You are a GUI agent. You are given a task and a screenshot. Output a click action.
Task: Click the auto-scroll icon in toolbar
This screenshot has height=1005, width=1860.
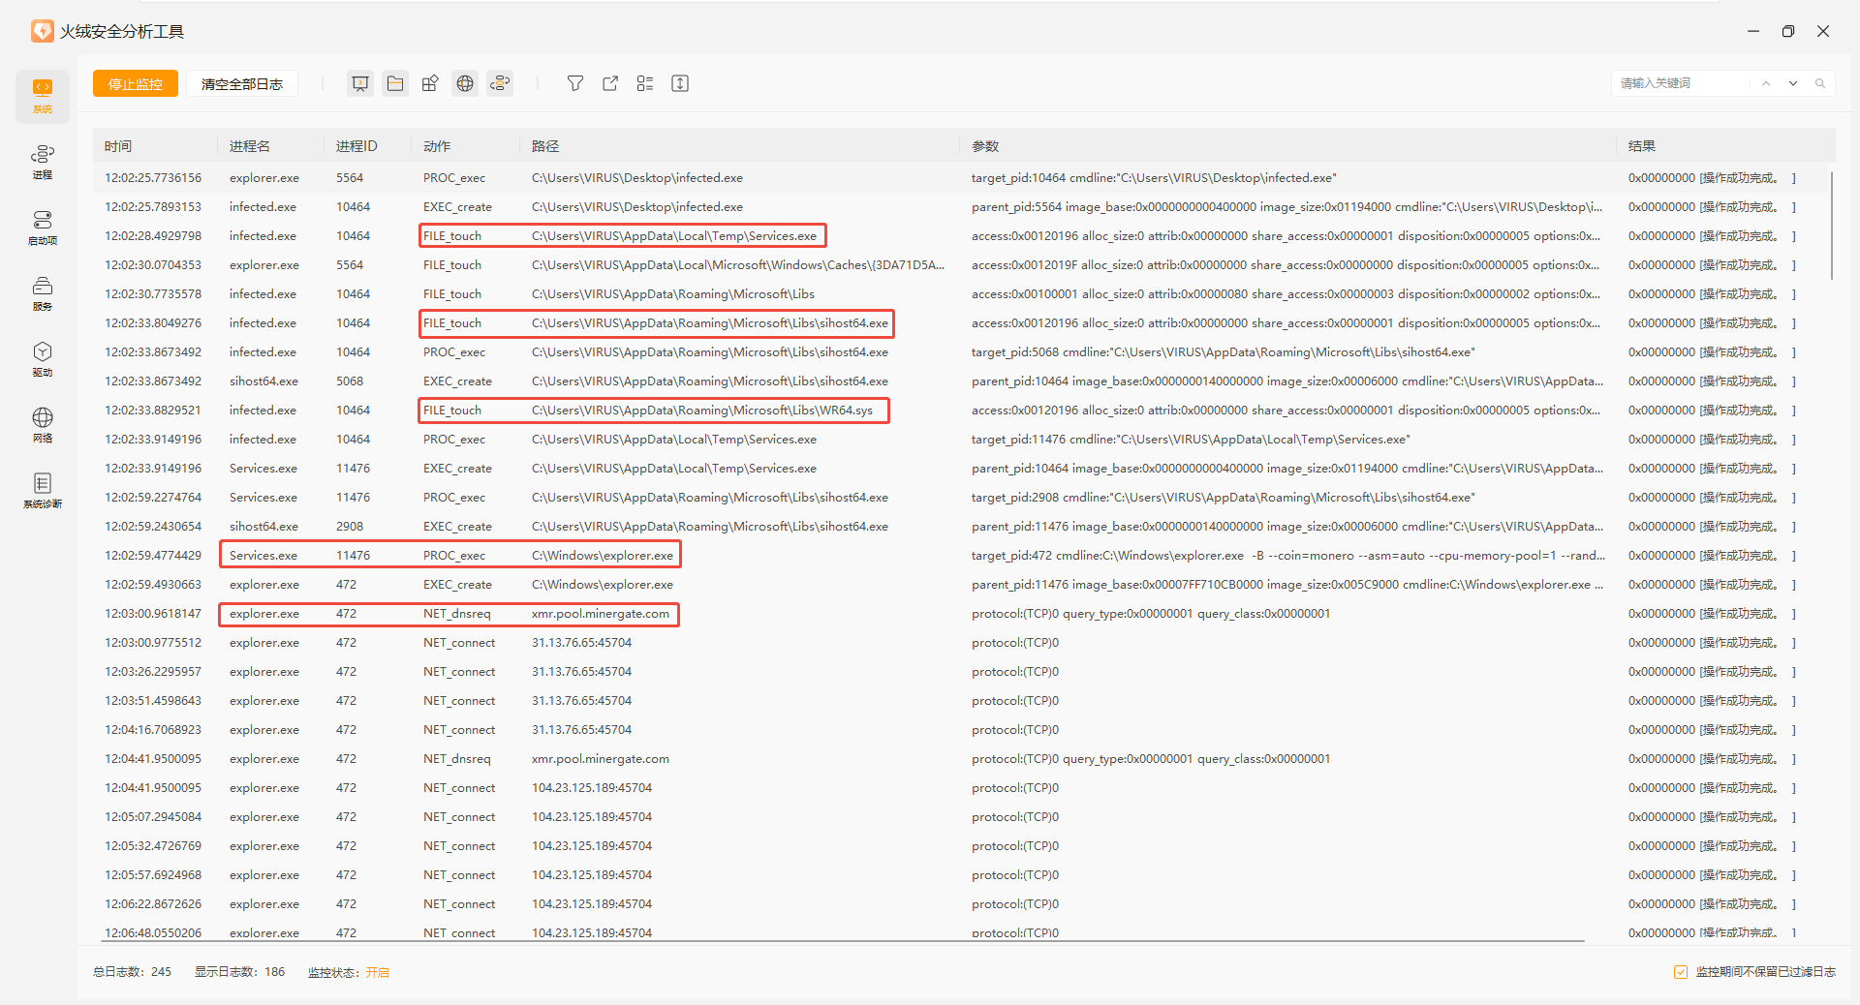[680, 83]
